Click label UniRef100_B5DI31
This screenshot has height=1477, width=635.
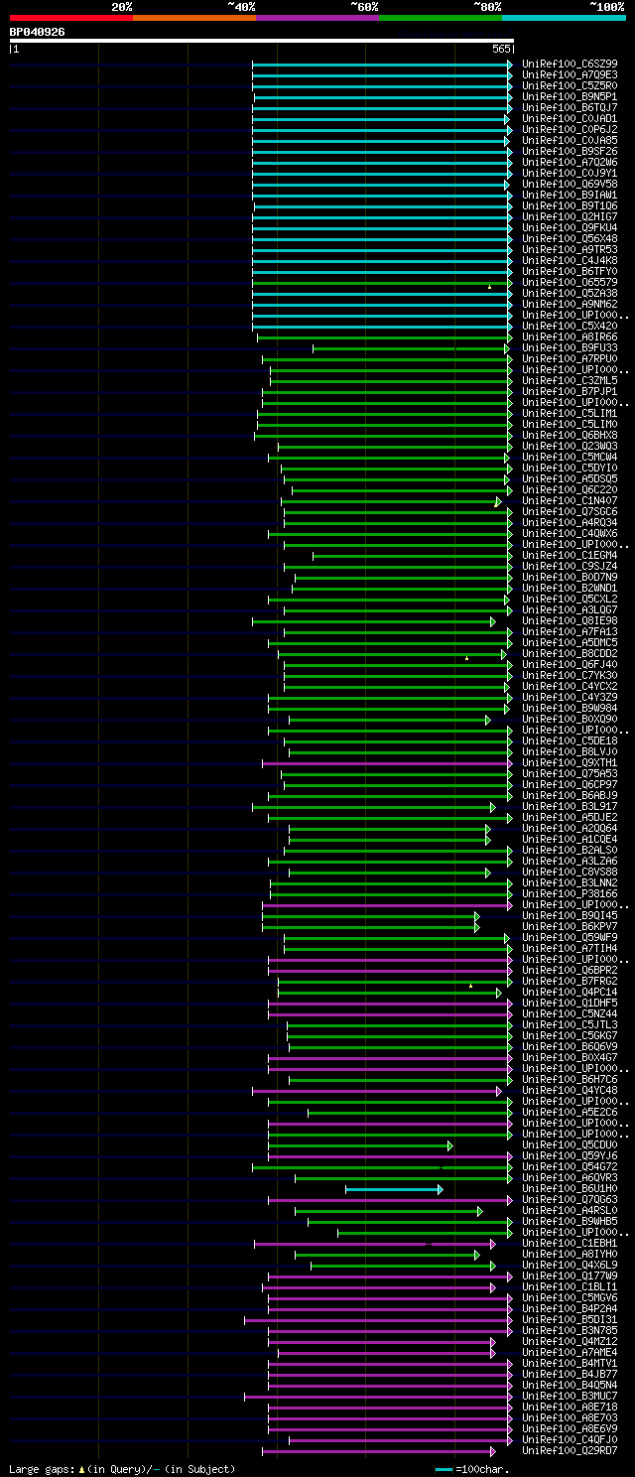(x=571, y=1319)
